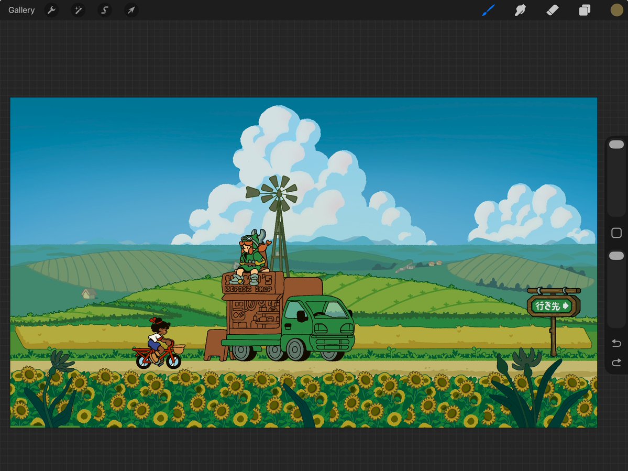The height and width of the screenshot is (471, 628).
Task: Return to the Gallery
Action: coord(21,10)
